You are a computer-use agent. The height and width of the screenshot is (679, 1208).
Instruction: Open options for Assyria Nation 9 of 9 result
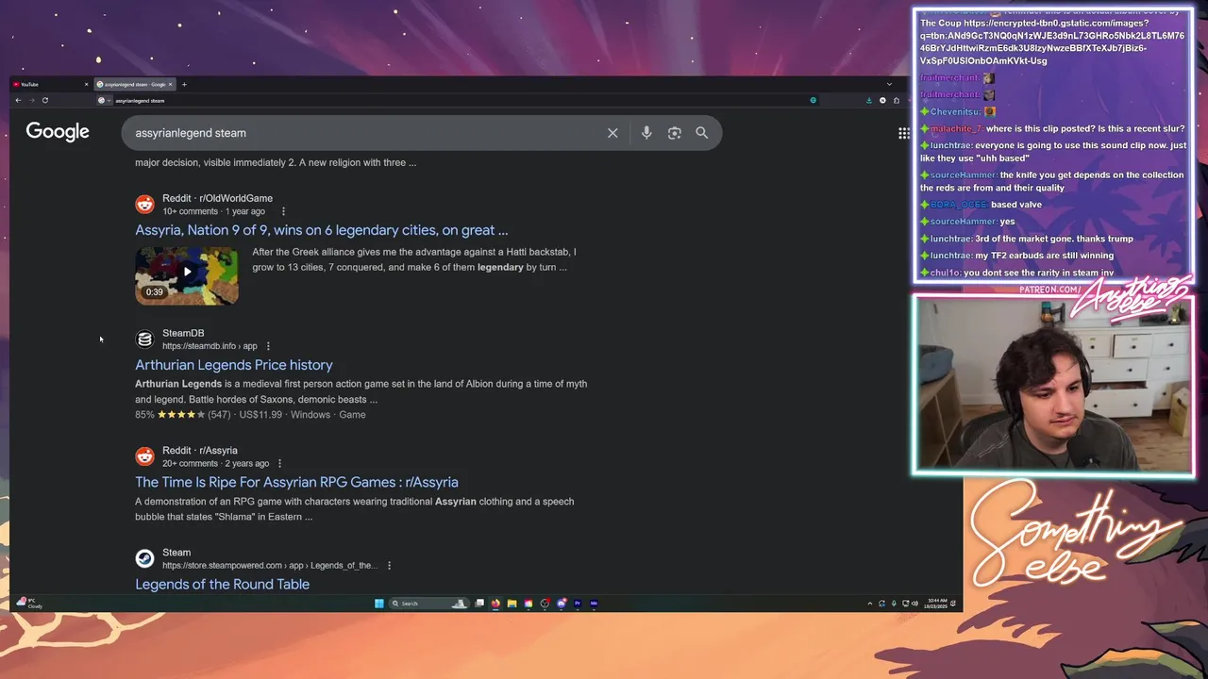pos(283,211)
